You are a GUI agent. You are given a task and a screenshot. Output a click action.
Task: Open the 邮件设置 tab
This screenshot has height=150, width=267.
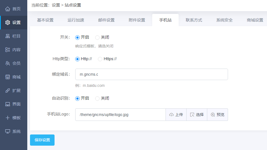(x=106, y=20)
